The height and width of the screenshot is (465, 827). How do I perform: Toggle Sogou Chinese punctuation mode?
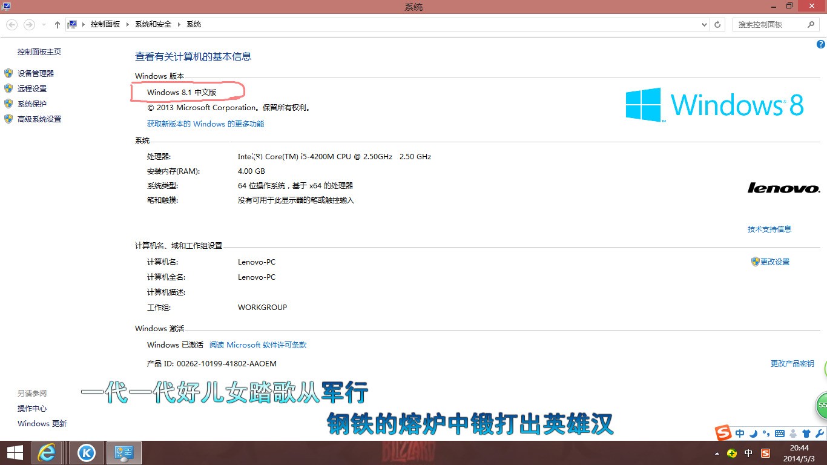pos(766,434)
